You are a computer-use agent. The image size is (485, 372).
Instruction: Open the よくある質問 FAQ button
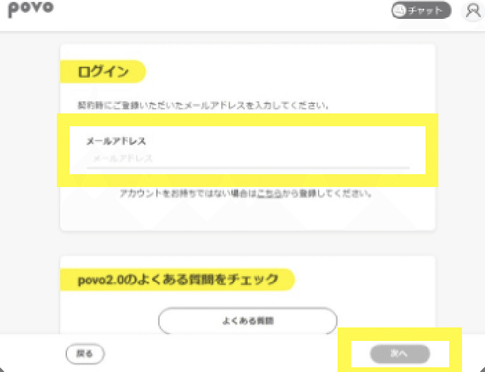pos(248,321)
